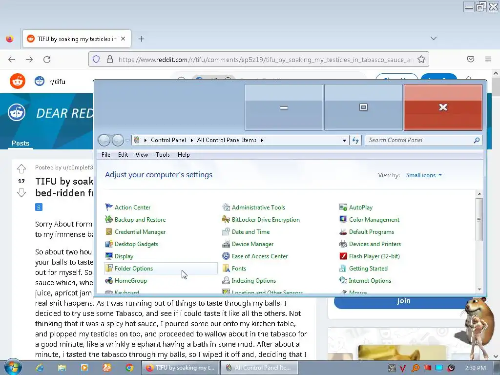
Task: Click Control Panel breadcrumb segment
Action: (168, 140)
